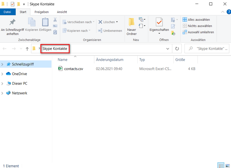Click the back navigation arrow
The height and width of the screenshot is (168, 231).
(x=5, y=48)
